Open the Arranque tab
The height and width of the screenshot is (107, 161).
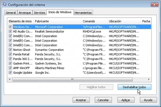pos(25,13)
